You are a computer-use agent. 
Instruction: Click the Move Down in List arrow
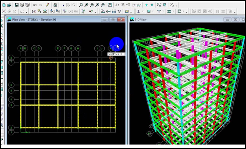click(152, 5)
